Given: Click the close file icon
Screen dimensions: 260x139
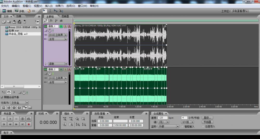Looking at the screenshot, I should (9, 22).
